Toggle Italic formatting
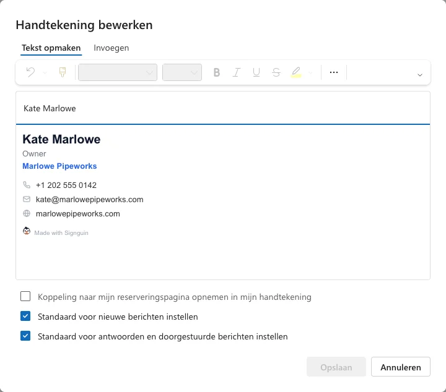This screenshot has width=446, height=392. pyautogui.click(x=237, y=72)
